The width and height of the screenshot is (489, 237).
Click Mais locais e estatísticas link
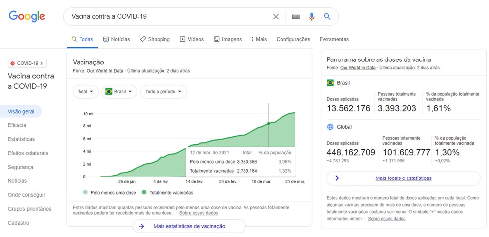coord(403,178)
